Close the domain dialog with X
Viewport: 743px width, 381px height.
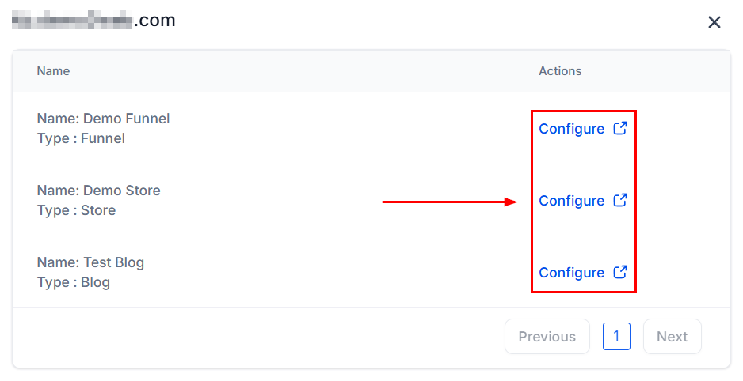[x=714, y=22]
